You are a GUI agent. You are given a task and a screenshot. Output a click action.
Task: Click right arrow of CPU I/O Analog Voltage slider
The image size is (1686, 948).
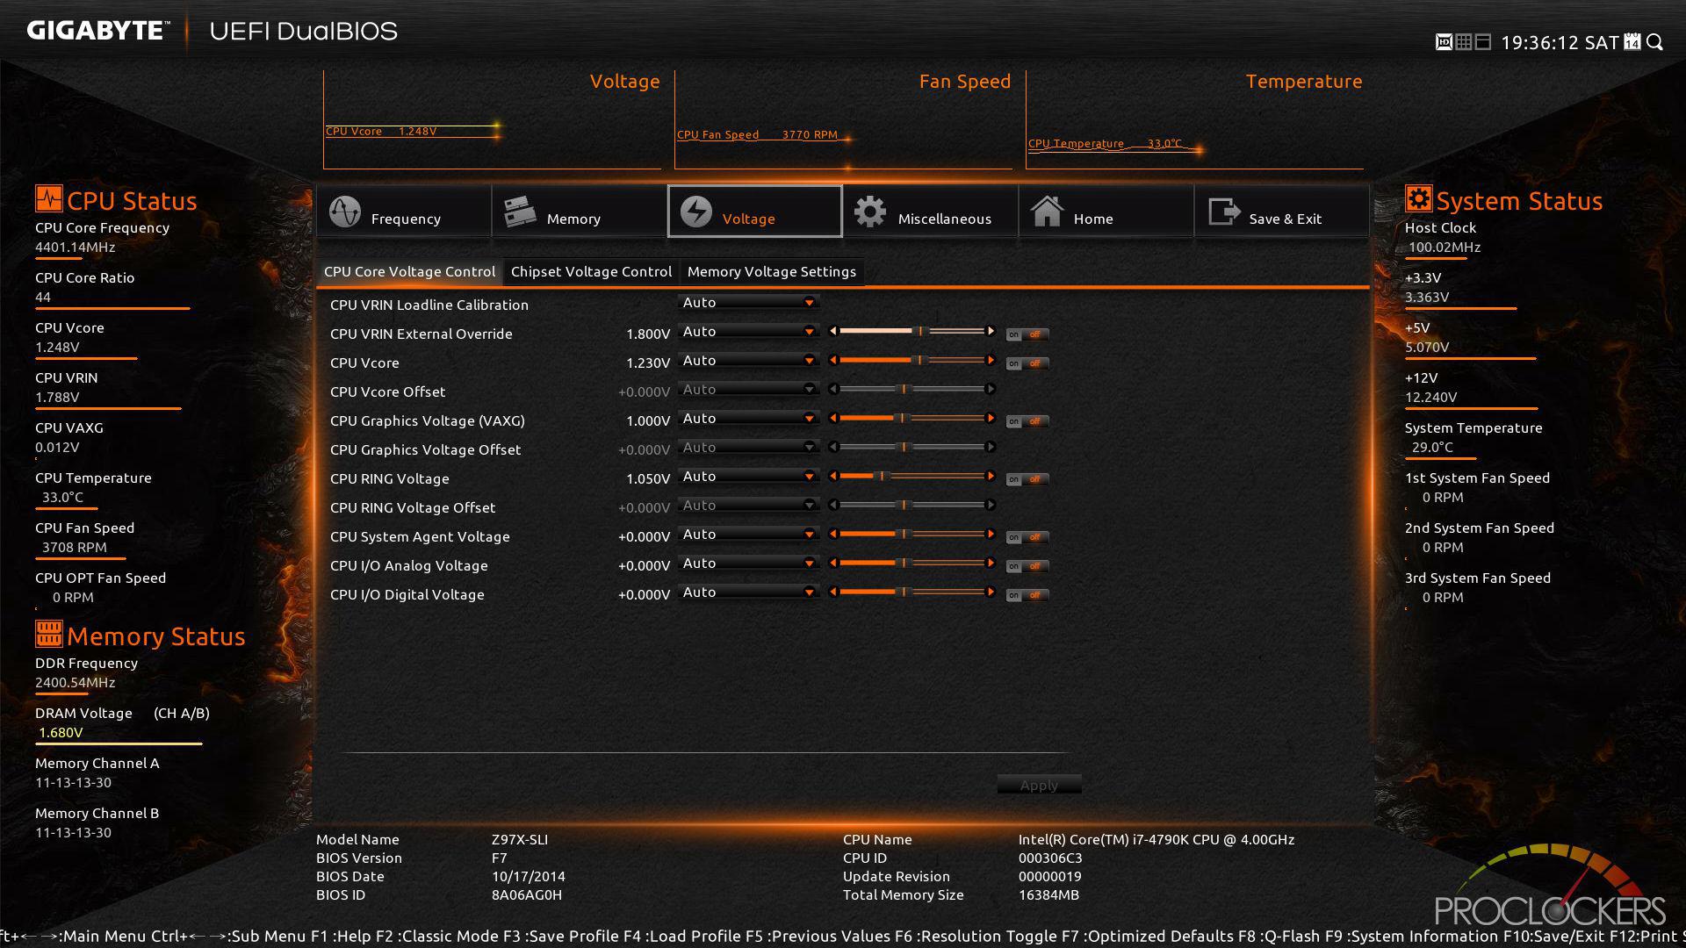click(x=991, y=563)
